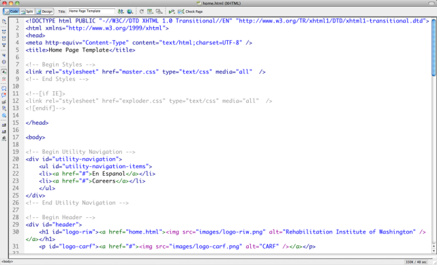Click the Collapse Selection icon
The width and height of the screenshot is (437, 265).
pos(4,39)
